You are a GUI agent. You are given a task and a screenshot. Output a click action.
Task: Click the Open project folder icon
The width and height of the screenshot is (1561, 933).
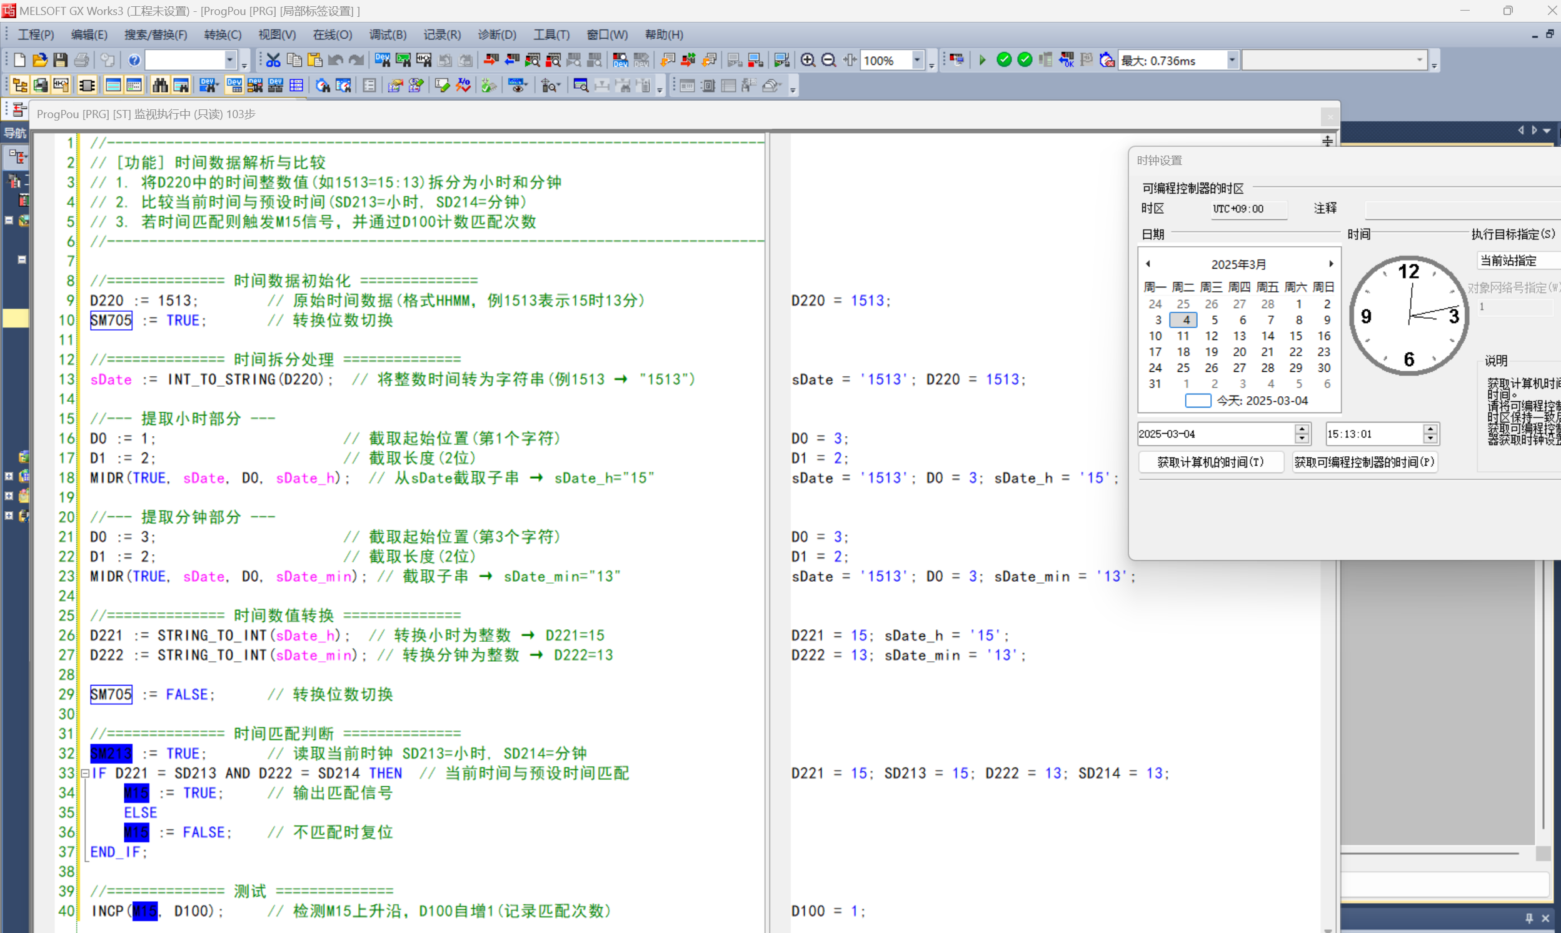[39, 61]
